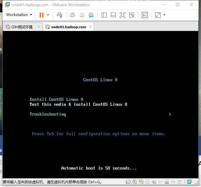Open the Troubleshooting submenu entry
Viewport: 201px width, 187px height.
click(48, 114)
